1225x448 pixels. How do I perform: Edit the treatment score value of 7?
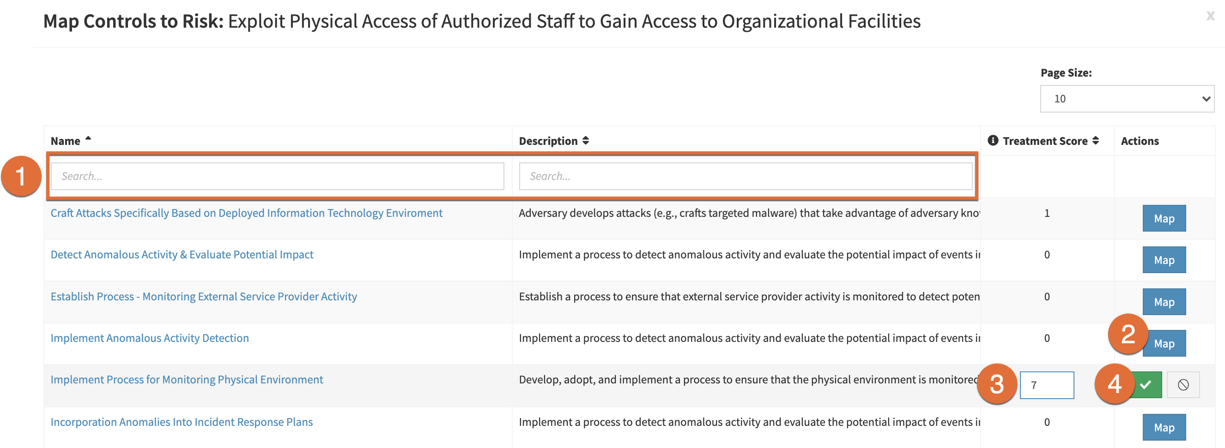click(1047, 385)
